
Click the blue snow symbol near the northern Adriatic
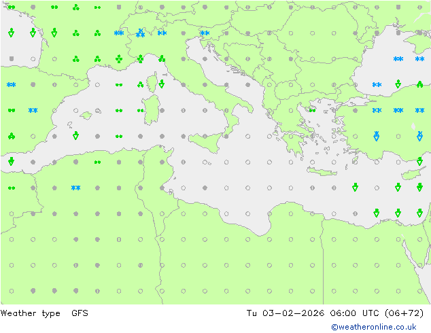(x=205, y=33)
